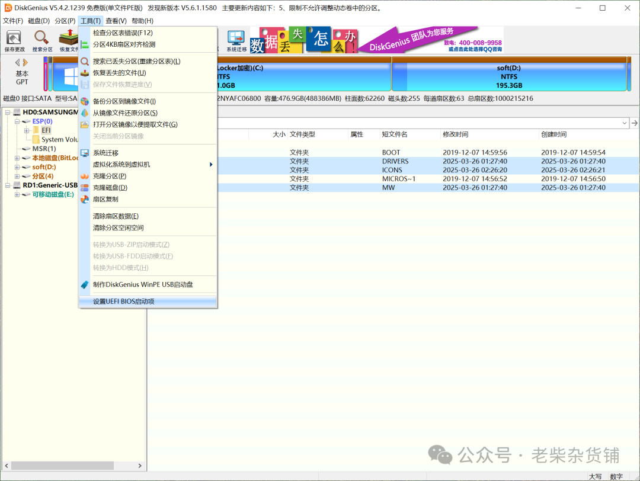Click the Windows logo on partition bar

71,76
